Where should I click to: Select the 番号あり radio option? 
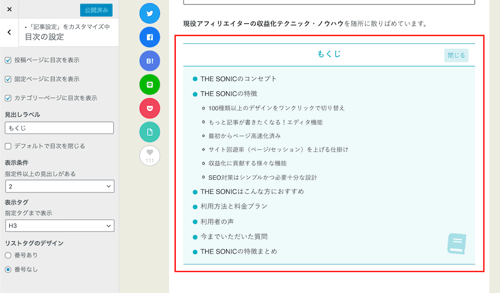[8, 255]
